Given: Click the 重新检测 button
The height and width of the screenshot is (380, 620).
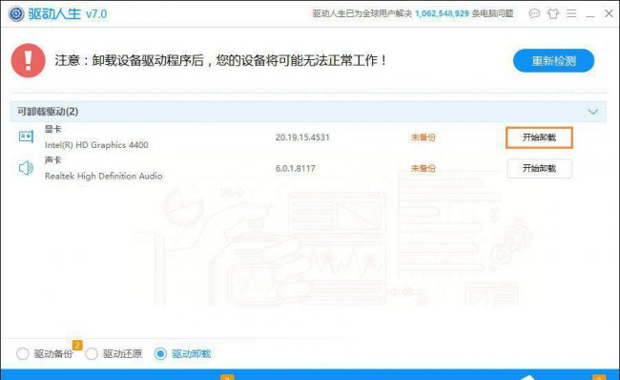Looking at the screenshot, I should [x=553, y=61].
